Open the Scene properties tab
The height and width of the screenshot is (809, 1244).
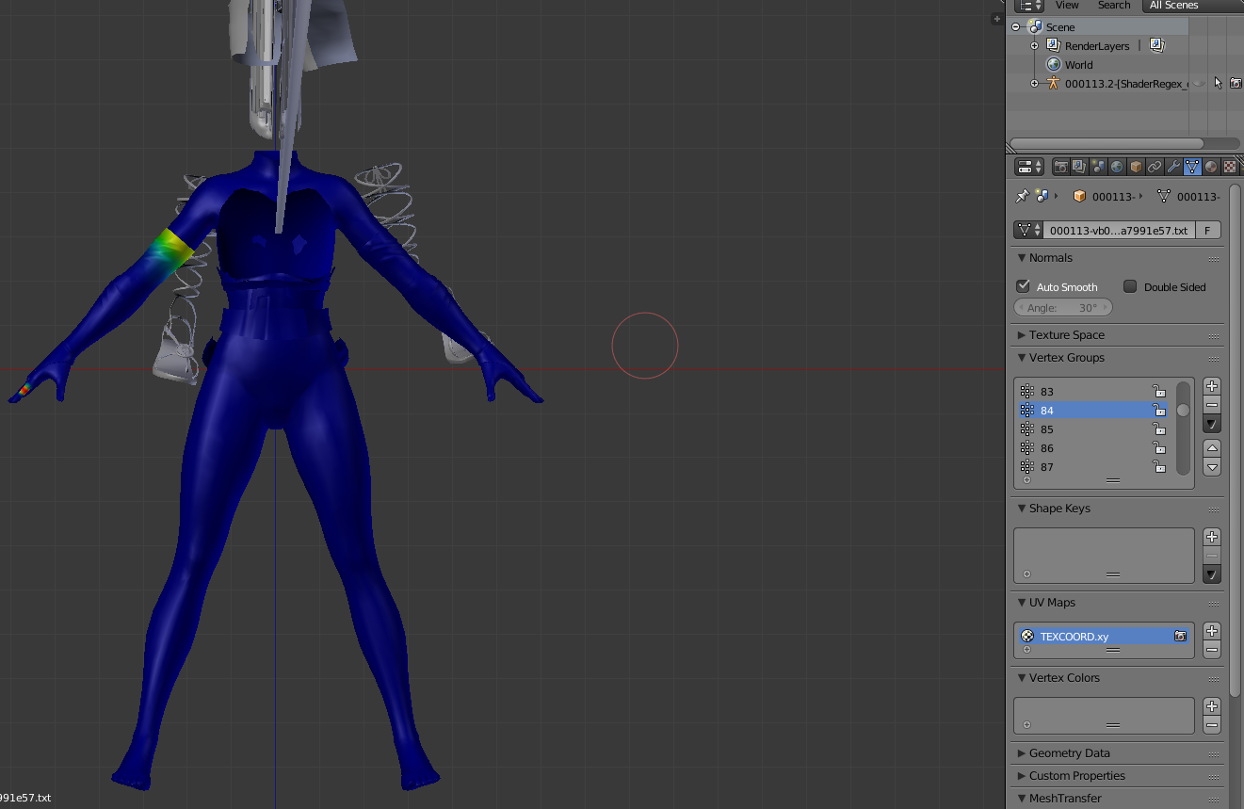(1098, 167)
